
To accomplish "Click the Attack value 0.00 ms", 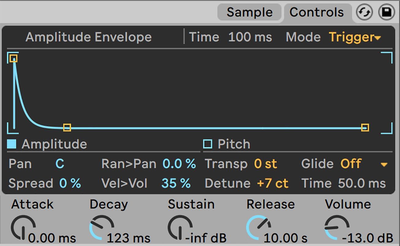I will [52, 238].
